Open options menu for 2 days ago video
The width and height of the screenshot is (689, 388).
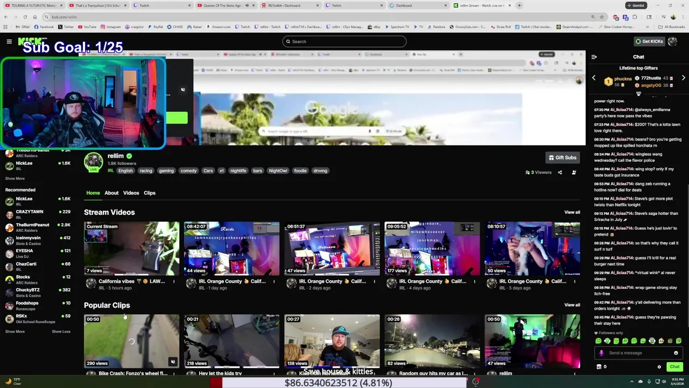click(374, 281)
